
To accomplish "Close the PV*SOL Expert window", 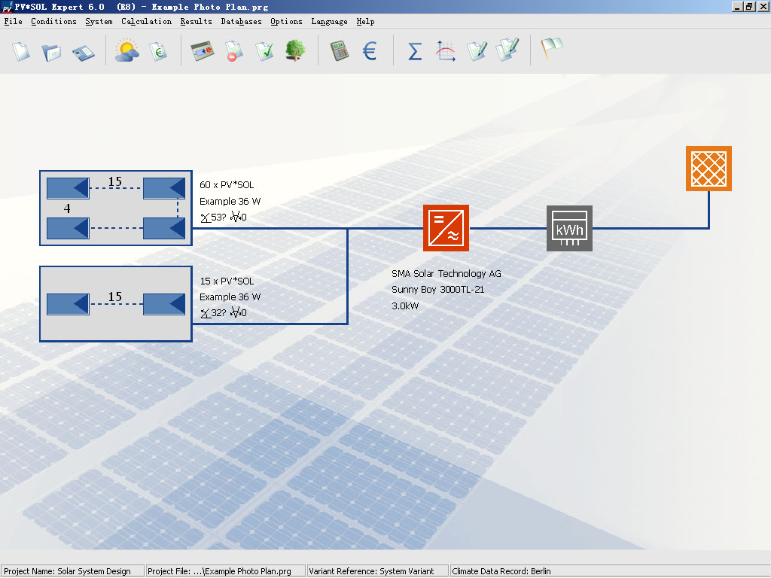I will tap(763, 7).
